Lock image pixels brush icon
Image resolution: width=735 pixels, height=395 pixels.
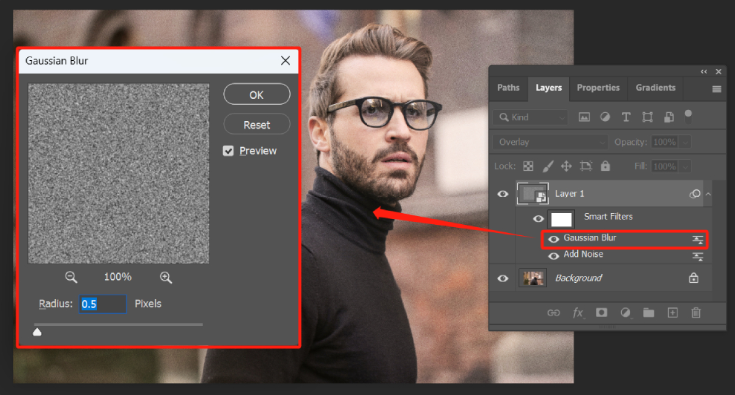[x=548, y=166]
